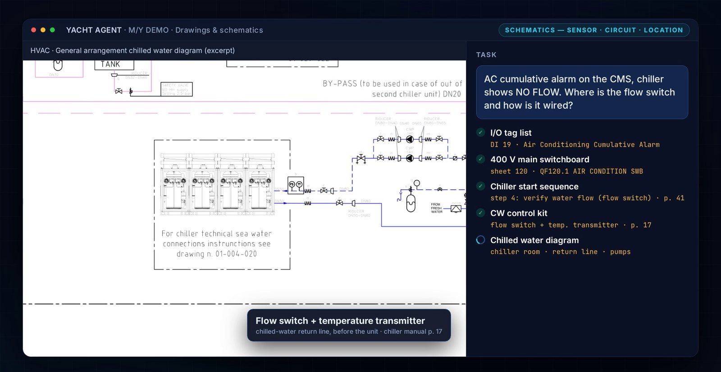Click the SCHEMATICS — SENSOR · CIRCUIT · LOCATION badge
The image size is (721, 372).
tap(594, 30)
